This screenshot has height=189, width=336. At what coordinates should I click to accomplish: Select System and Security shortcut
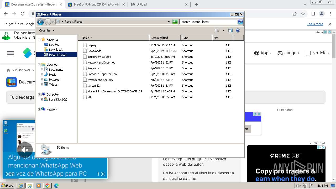[x=100, y=80]
